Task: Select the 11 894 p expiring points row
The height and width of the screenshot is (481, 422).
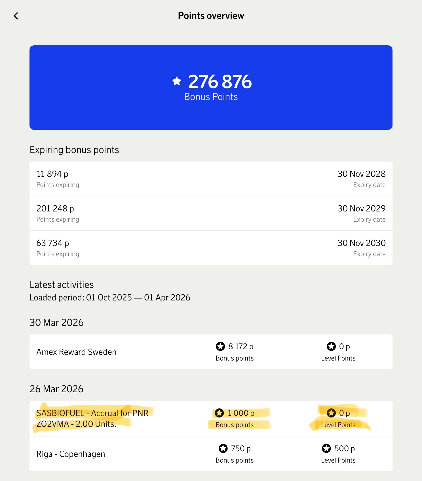Action: [211, 179]
